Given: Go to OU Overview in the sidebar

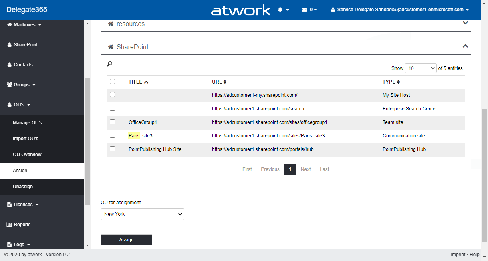Looking at the screenshot, I should (27, 155).
